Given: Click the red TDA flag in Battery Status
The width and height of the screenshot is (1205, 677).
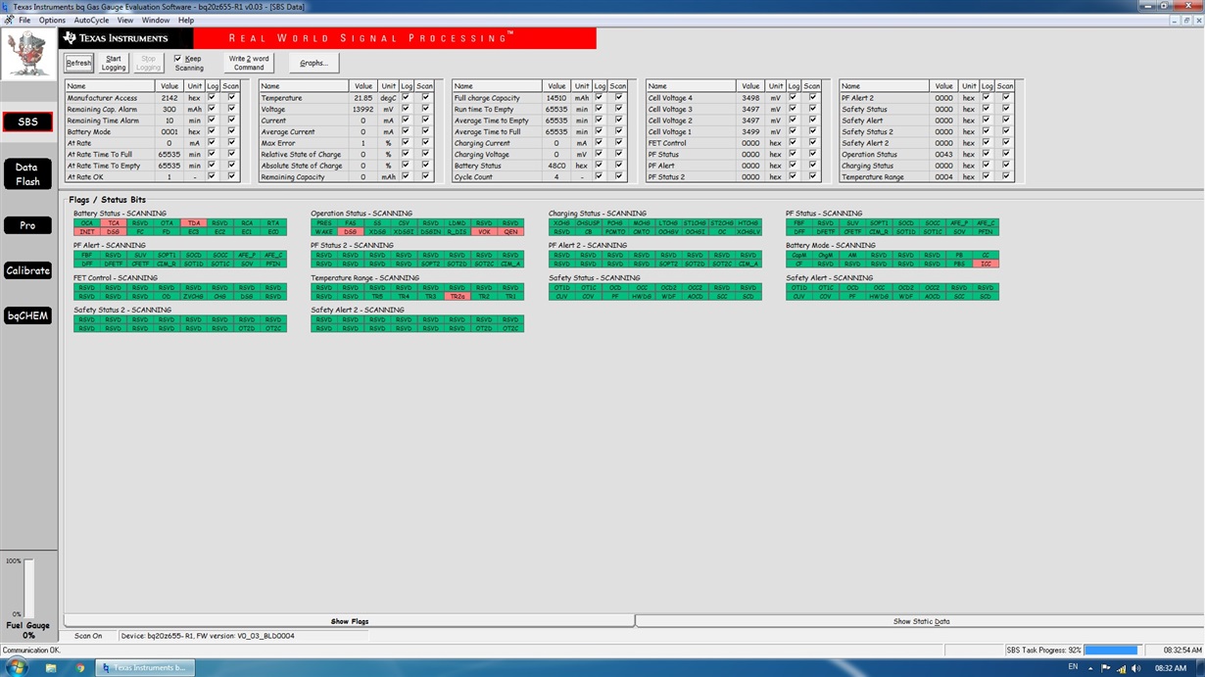Looking at the screenshot, I should click(x=193, y=223).
